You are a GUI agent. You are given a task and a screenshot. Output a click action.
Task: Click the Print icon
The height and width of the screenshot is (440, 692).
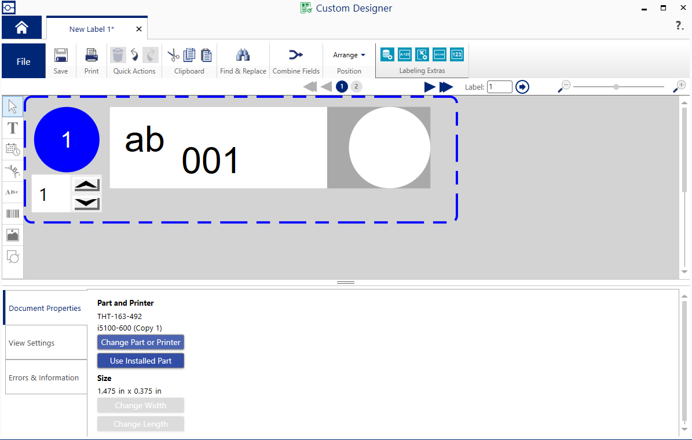[91, 56]
